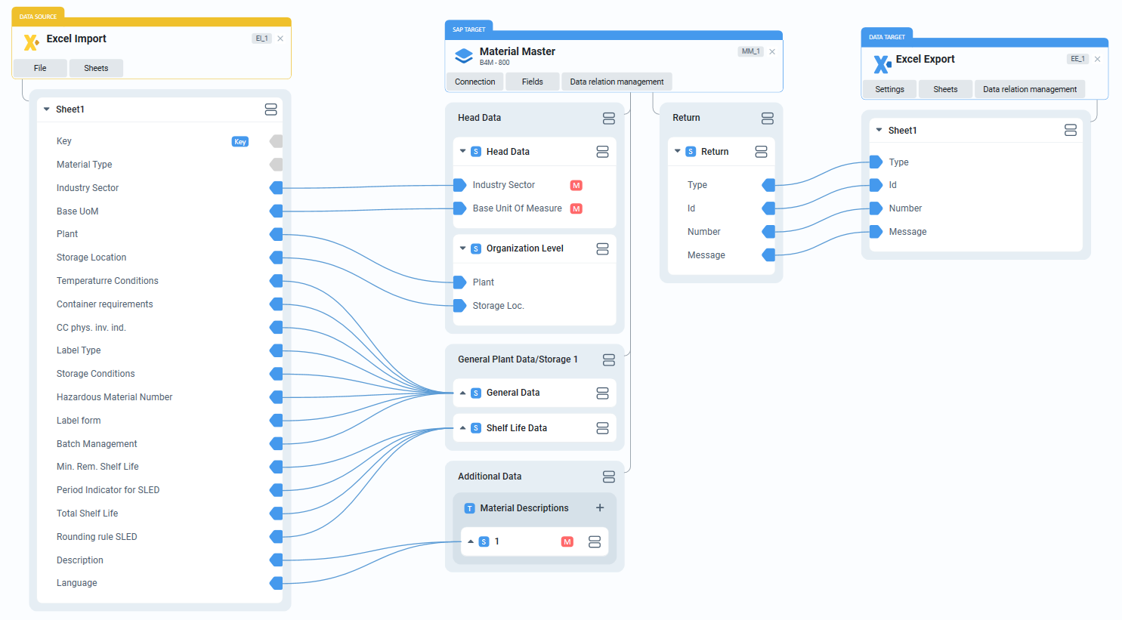Viewport: 1122px width, 620px height.
Task: Collapse Sheet1 in Excel Export
Action: pos(879,130)
